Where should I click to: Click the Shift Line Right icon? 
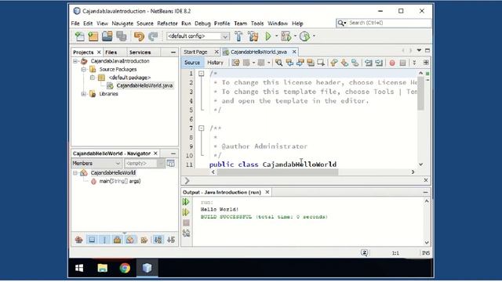click(x=379, y=63)
